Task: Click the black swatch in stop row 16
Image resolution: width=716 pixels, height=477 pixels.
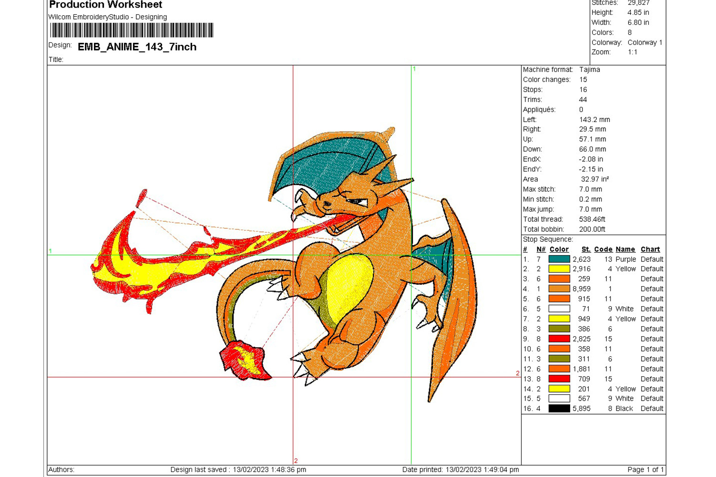Action: coord(559,409)
